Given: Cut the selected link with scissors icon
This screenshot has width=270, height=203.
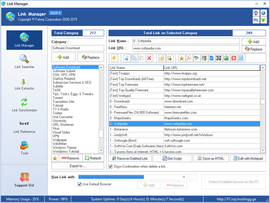Looking at the screenshot, I should tap(127, 58).
